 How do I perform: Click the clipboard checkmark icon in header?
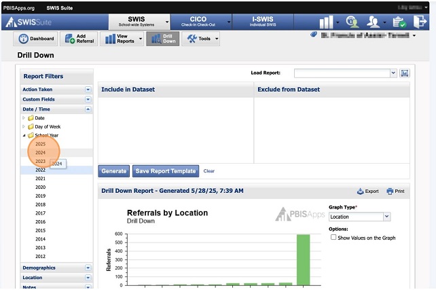(399, 22)
